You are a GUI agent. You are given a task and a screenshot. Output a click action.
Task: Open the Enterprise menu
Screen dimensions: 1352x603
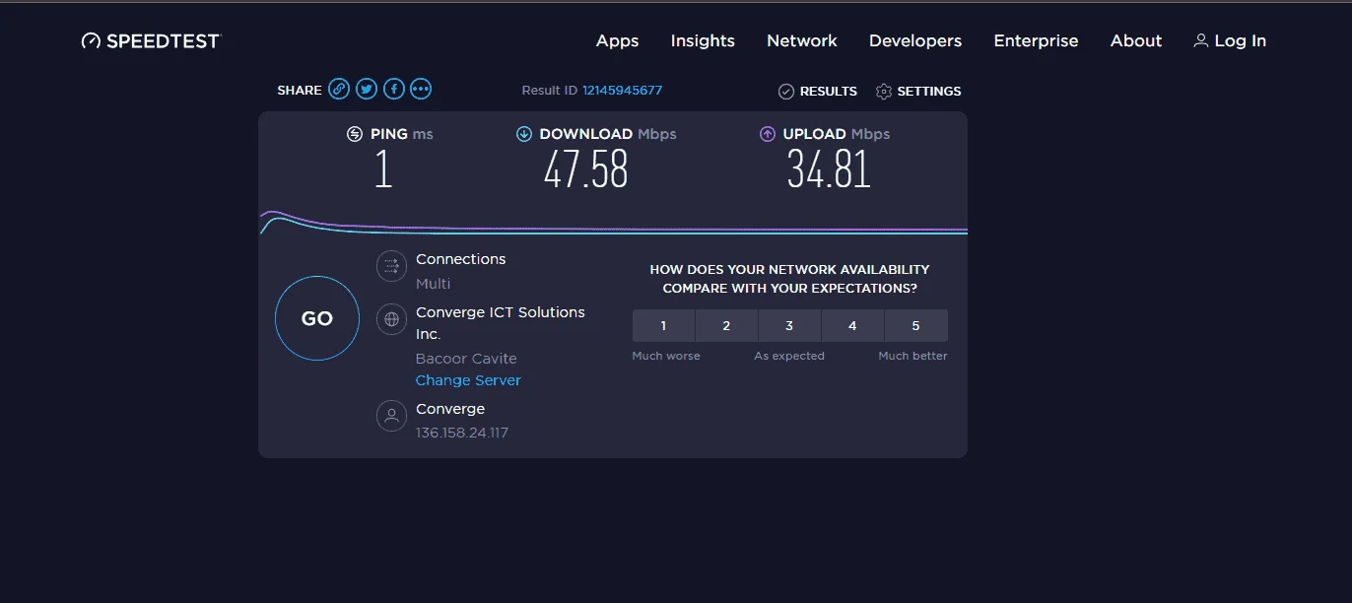coord(1036,40)
